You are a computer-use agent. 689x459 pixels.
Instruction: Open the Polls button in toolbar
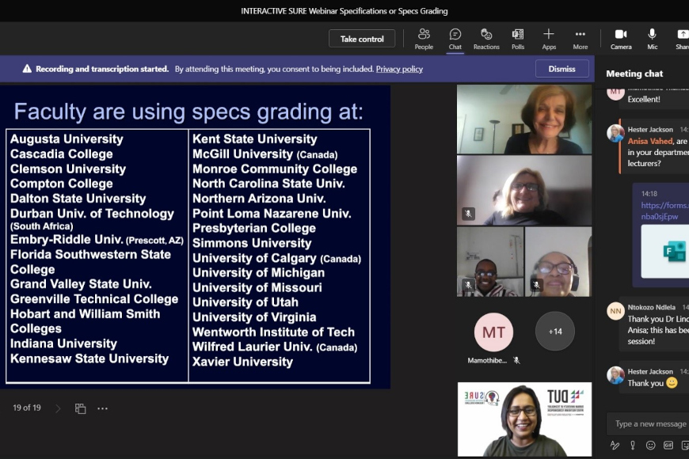tap(518, 39)
